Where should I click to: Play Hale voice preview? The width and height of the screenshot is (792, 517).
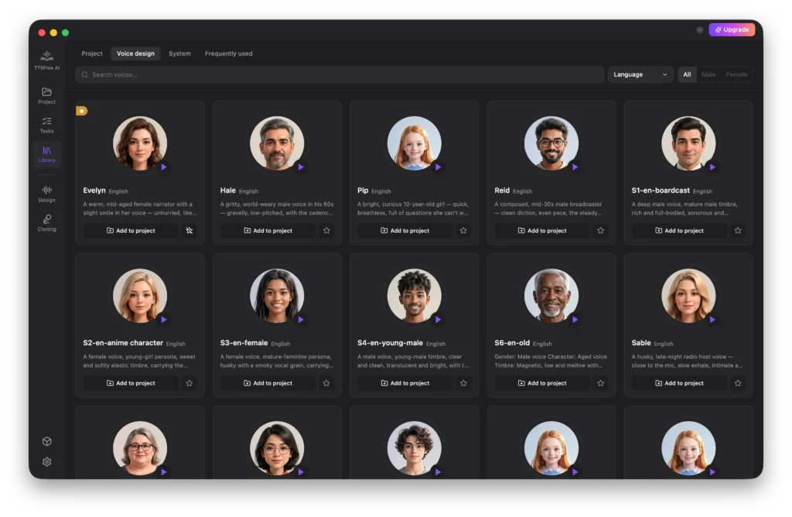point(301,166)
